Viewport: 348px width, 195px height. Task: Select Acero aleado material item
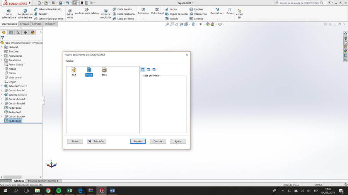pos(14,64)
